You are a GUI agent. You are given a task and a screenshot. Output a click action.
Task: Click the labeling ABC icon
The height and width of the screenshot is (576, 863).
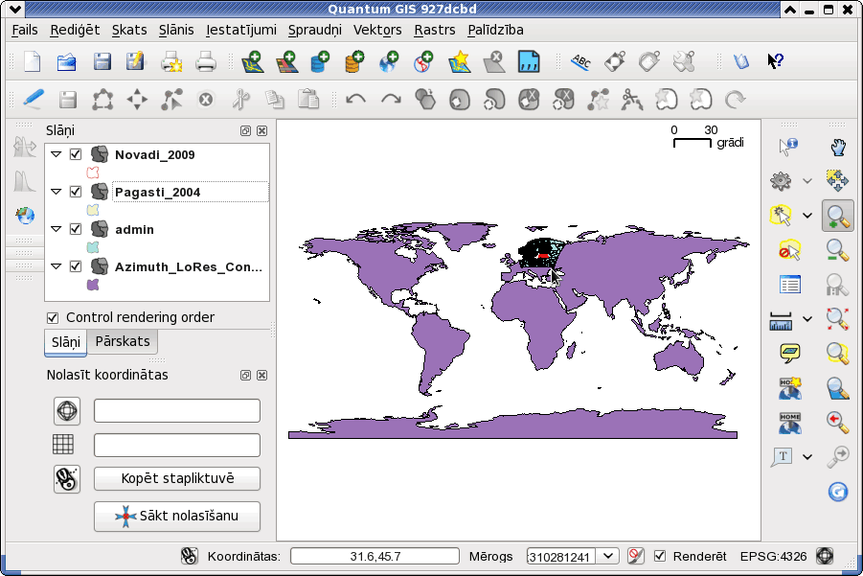[x=580, y=61]
